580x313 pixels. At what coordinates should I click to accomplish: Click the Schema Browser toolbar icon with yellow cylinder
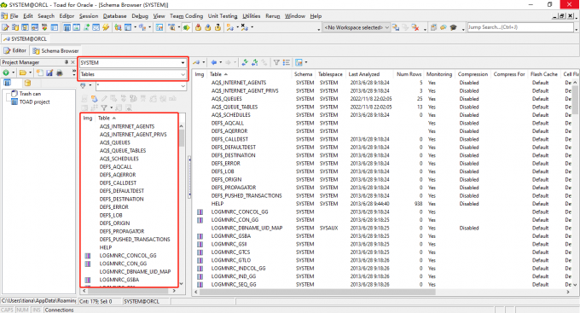tap(15, 27)
